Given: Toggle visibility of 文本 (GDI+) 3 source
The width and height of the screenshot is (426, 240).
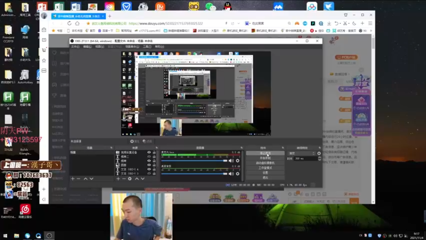Looking at the screenshot, I should pyautogui.click(x=149, y=173).
